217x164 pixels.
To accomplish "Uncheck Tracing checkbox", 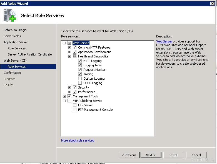I will coord(80,74).
